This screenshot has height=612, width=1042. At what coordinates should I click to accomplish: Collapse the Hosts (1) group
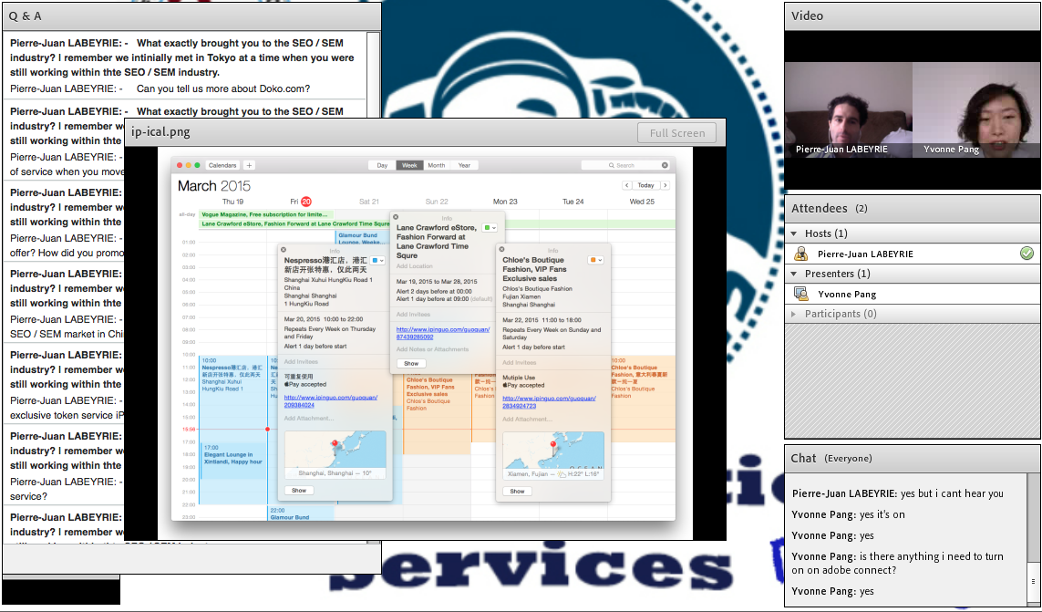point(795,233)
